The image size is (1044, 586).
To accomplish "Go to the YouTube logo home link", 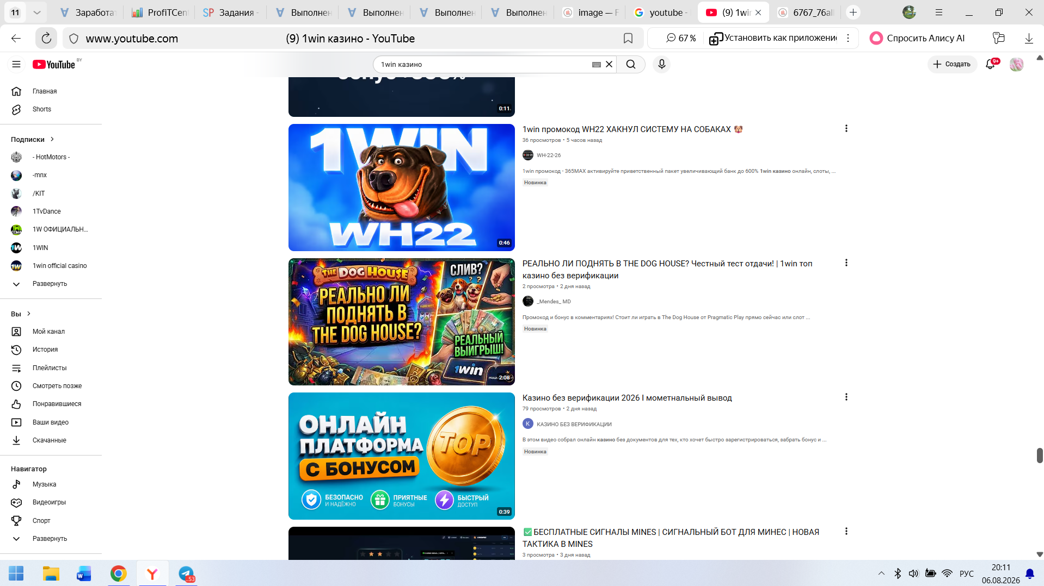I will pyautogui.click(x=54, y=64).
